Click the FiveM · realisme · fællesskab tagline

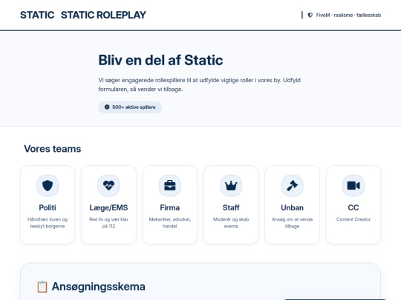(x=348, y=15)
